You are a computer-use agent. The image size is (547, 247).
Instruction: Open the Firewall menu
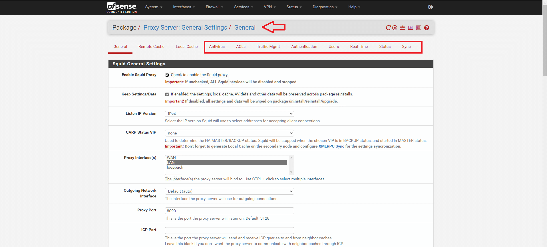tap(214, 7)
